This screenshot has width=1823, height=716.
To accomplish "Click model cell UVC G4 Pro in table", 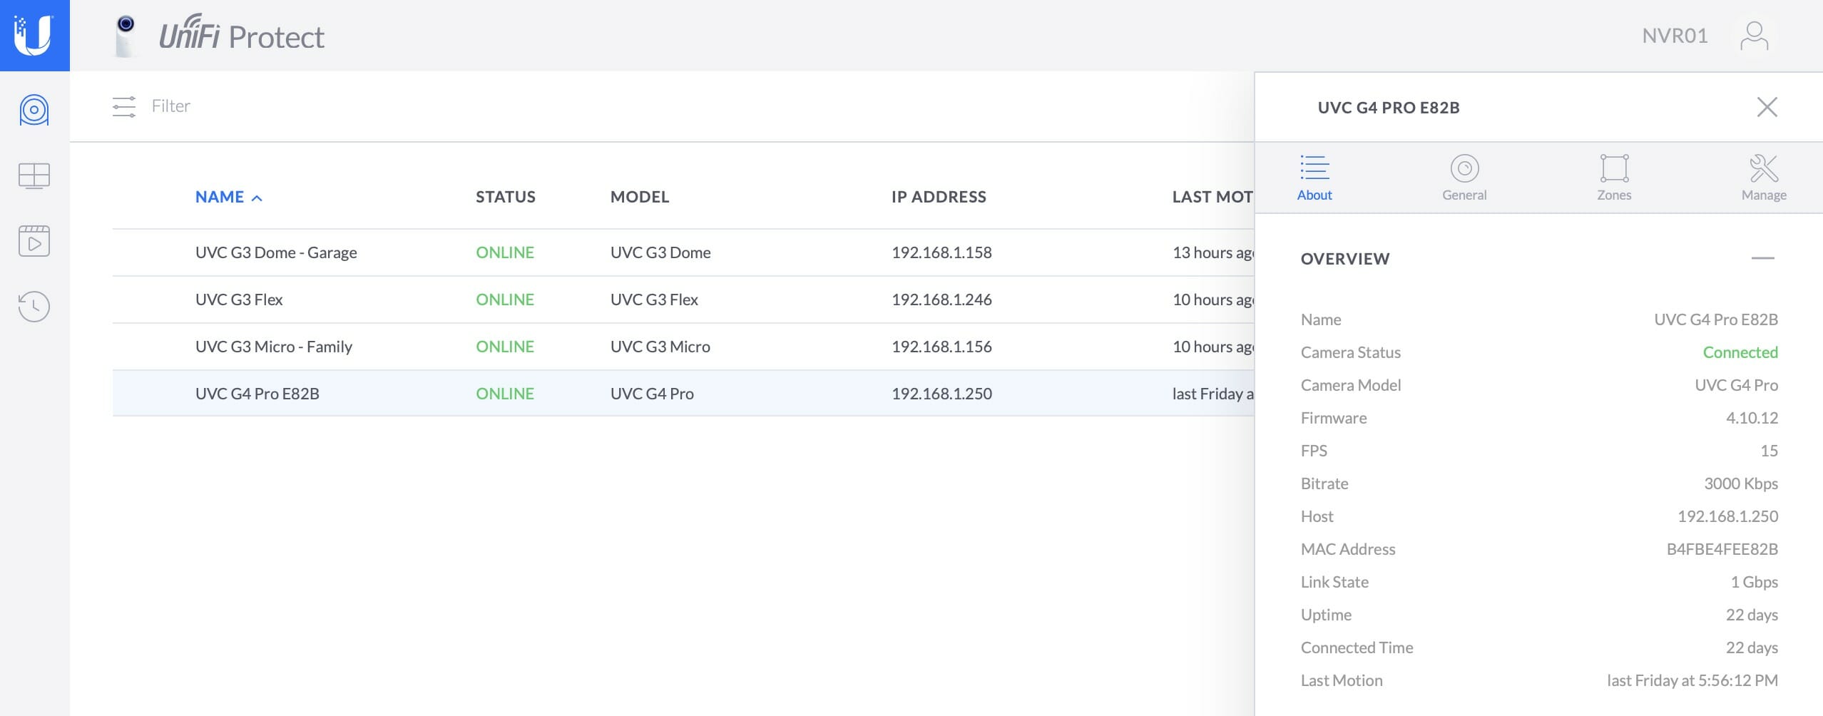I will pos(652,394).
